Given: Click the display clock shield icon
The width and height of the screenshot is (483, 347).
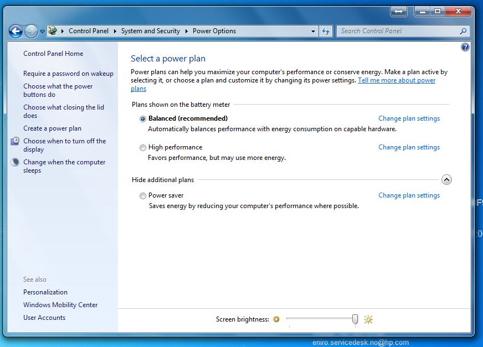Looking at the screenshot, I should coord(15,141).
